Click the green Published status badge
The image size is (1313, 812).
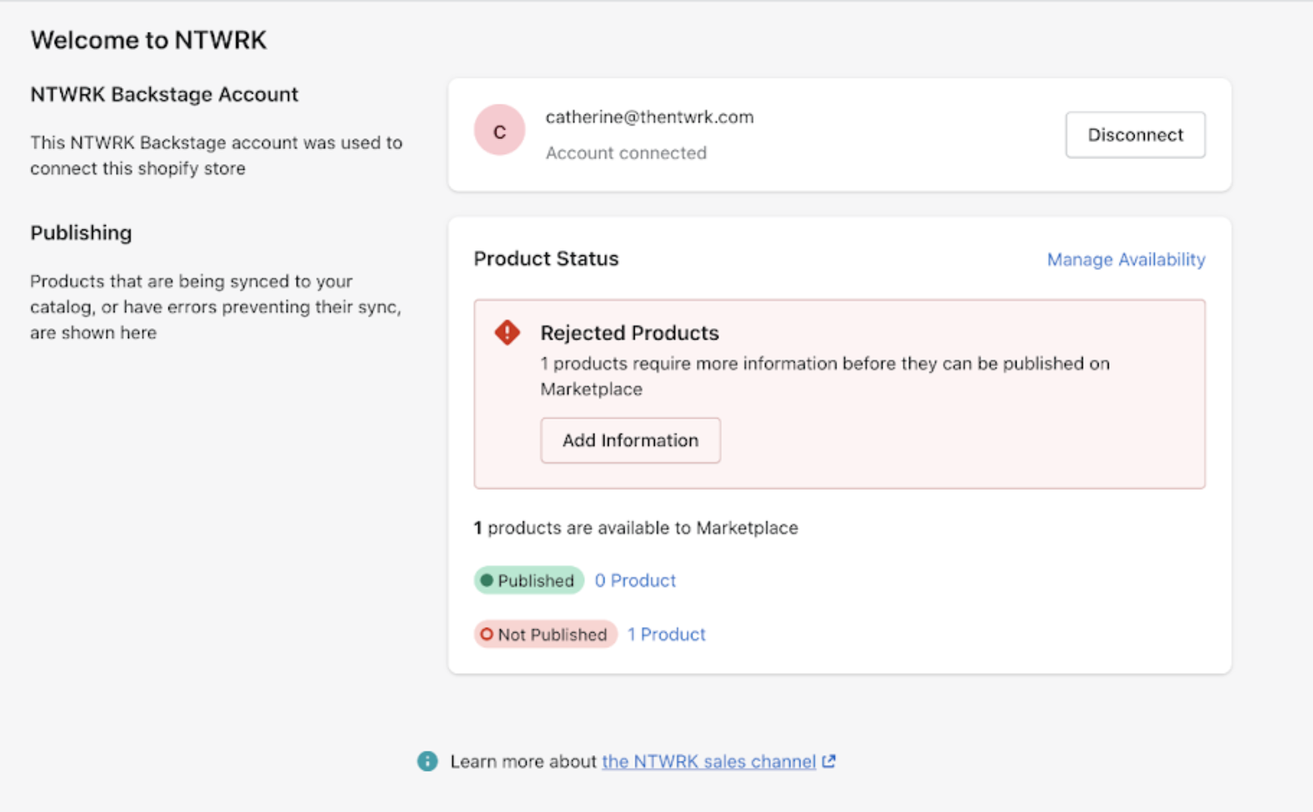[528, 580]
